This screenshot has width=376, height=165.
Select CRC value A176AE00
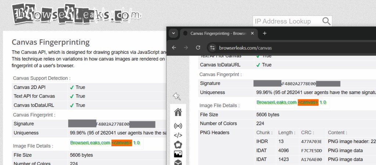pyautogui.click(x=311, y=160)
